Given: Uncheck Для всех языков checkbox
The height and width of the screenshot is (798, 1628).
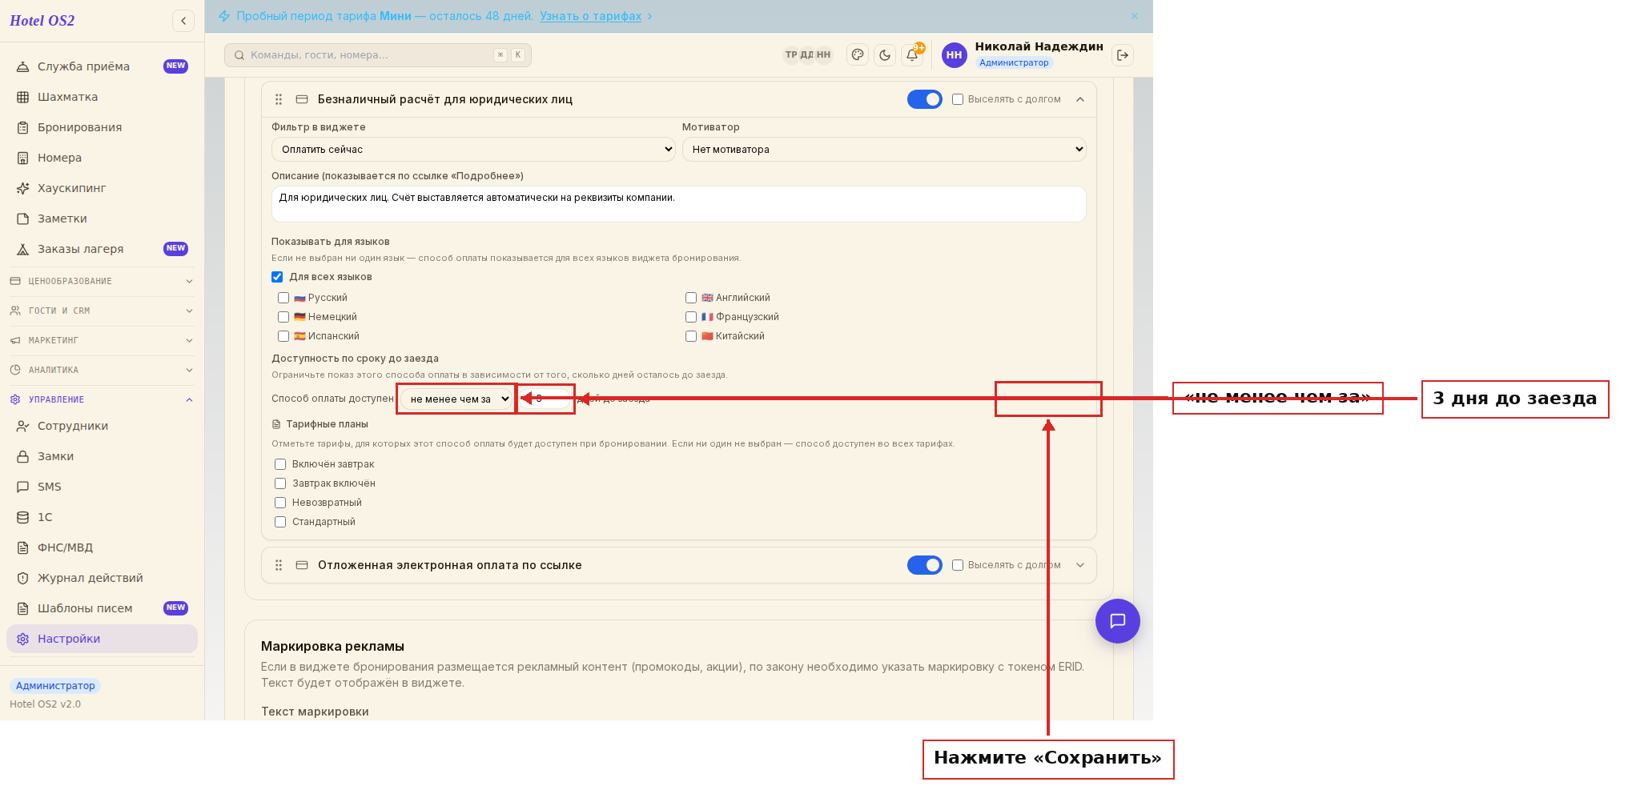Looking at the screenshot, I should click(x=277, y=277).
